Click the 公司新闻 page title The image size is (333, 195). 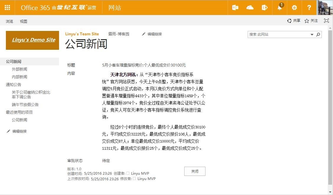coord(86,44)
